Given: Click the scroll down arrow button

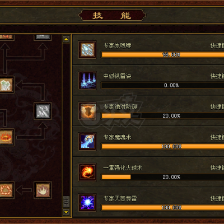Looking at the screenshot, I should click(66, 212).
